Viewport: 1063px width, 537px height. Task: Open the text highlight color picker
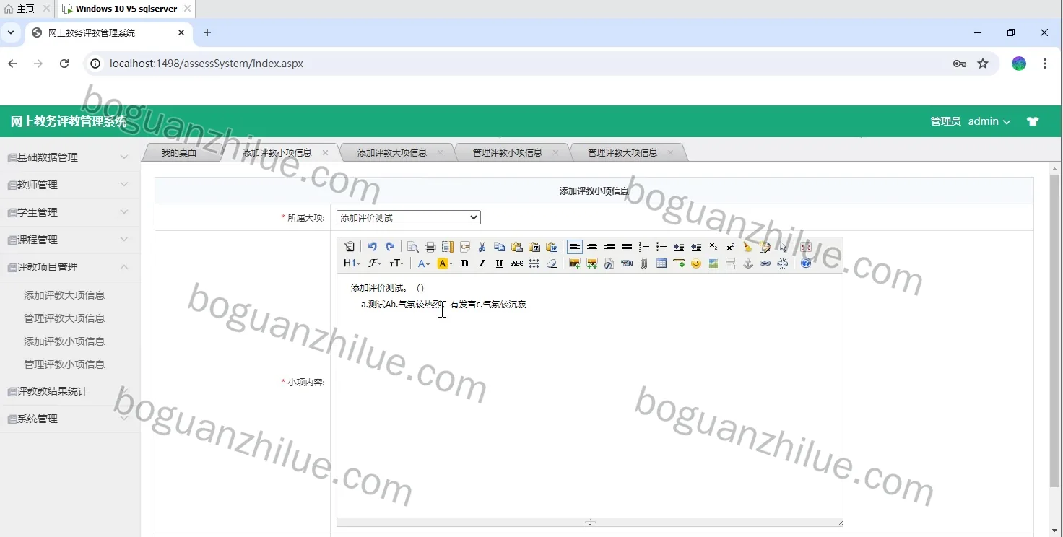[445, 263]
